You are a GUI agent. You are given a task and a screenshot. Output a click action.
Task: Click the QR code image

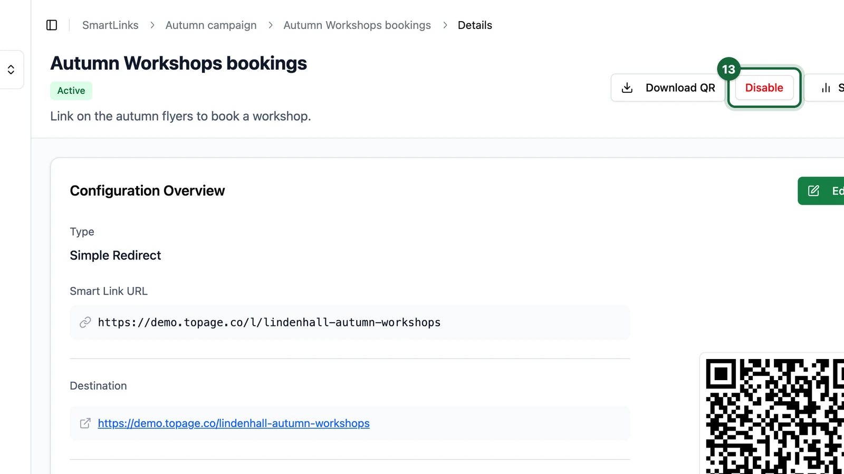tap(775, 416)
